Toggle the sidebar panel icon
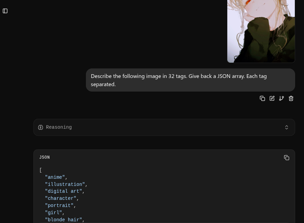The height and width of the screenshot is (223, 304). point(5,11)
